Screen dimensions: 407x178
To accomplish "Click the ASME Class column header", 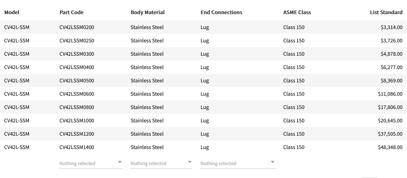I will 297,12.
